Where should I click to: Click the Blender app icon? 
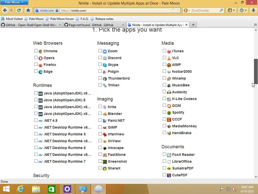coord(105,114)
